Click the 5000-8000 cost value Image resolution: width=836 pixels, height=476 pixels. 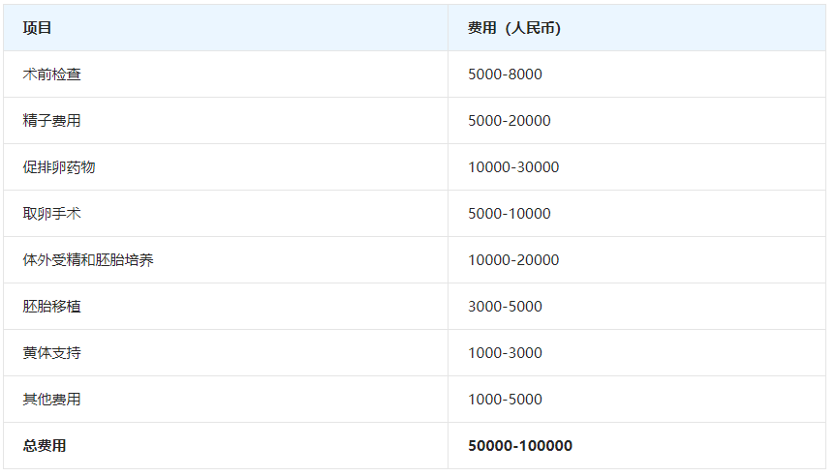pyautogui.click(x=505, y=74)
